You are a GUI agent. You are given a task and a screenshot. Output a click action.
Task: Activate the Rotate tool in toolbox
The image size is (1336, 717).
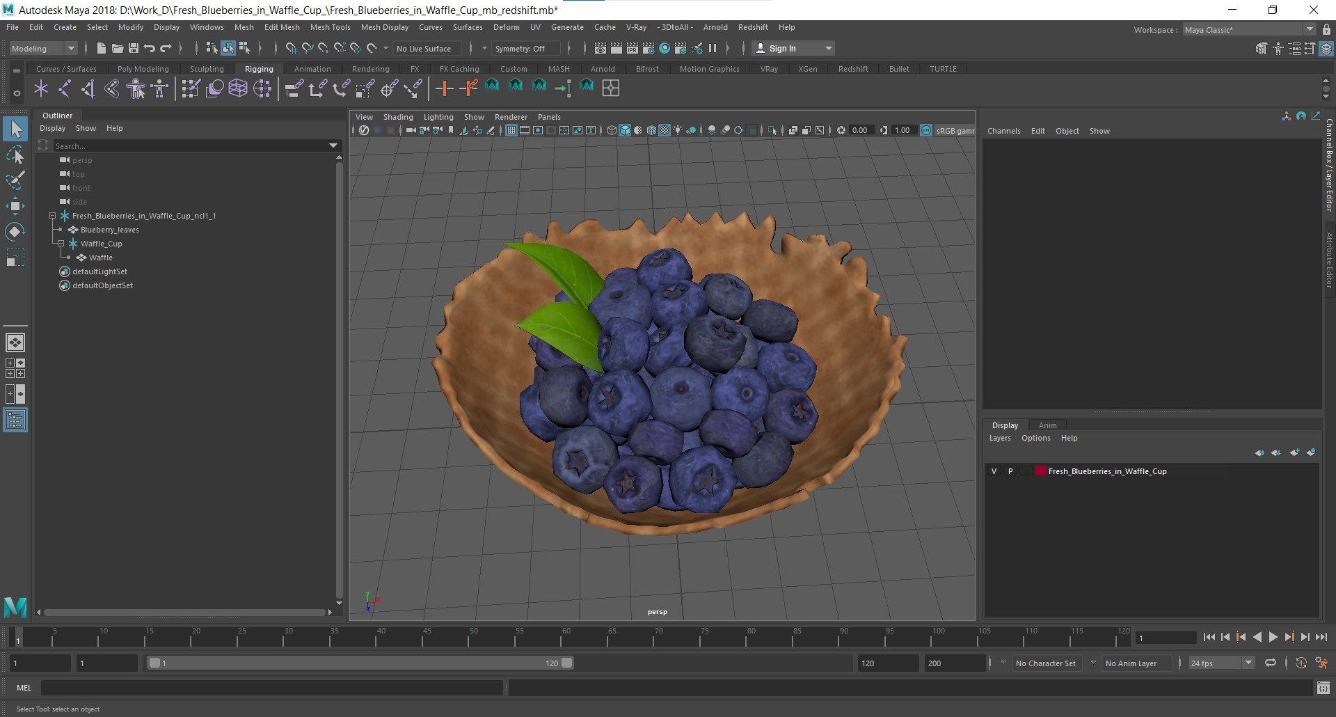coord(15,232)
